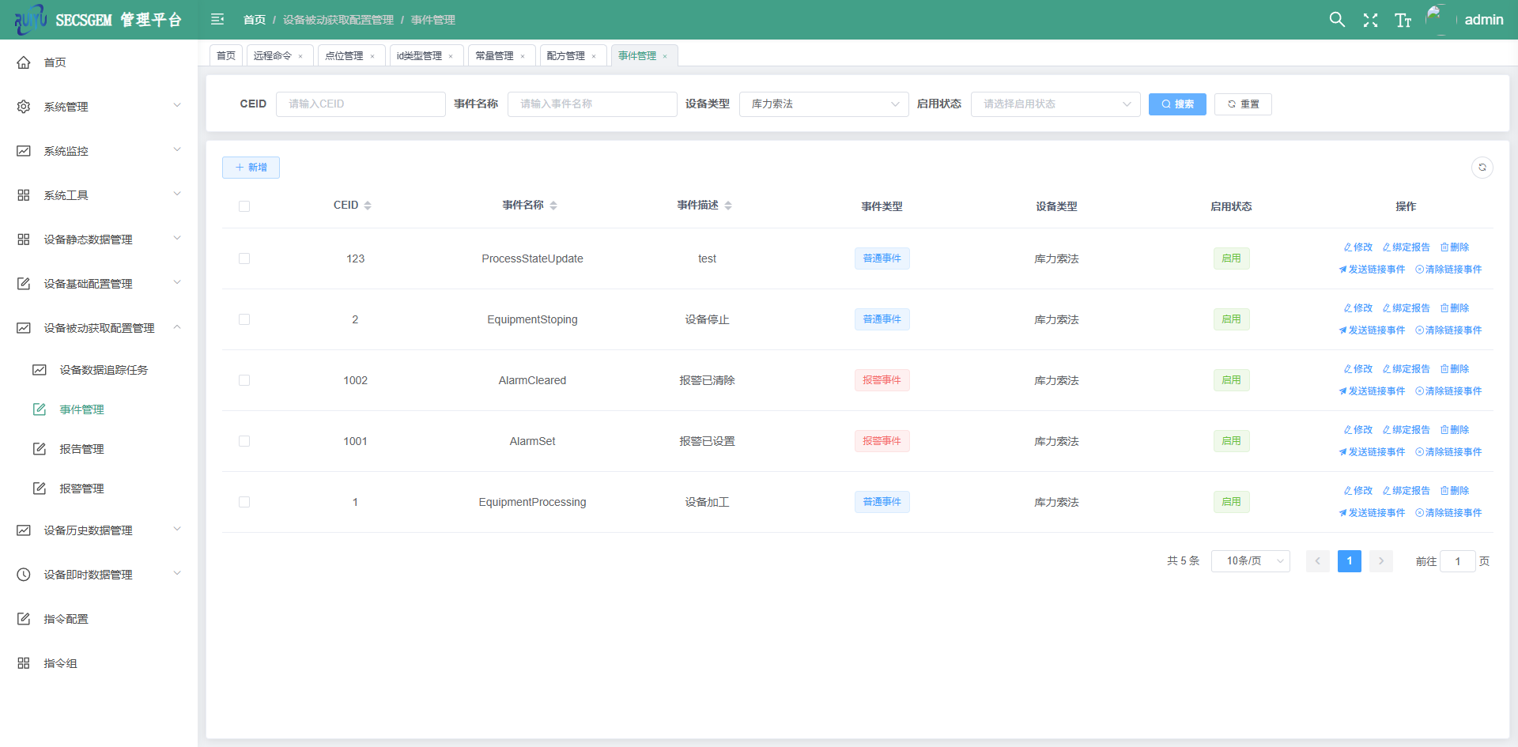Open the font size settings icon

tap(1403, 21)
